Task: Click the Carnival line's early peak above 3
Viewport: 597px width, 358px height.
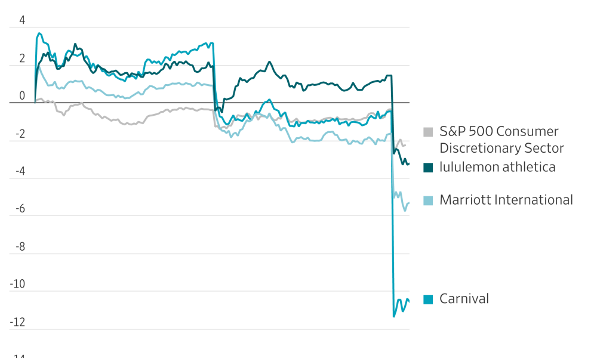Action: [x=39, y=33]
